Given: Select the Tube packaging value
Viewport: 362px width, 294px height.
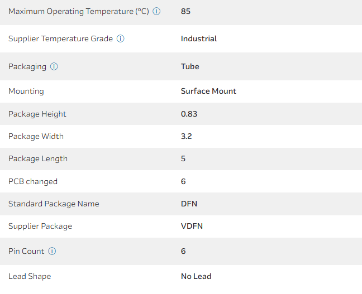Looking at the screenshot, I should (x=190, y=66).
